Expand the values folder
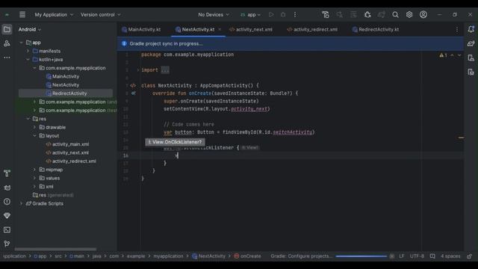 34,178
